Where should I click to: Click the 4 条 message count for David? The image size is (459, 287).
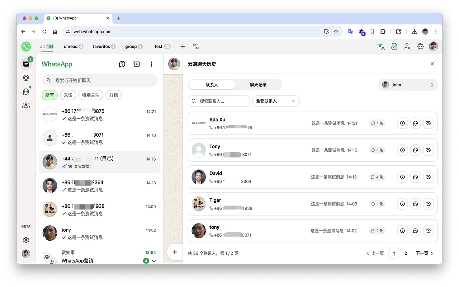coord(377,177)
